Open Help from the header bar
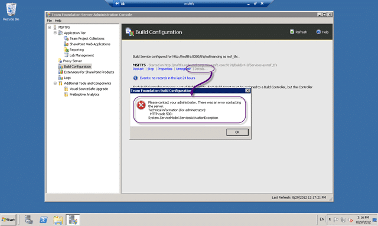Screen dimensions: 378x226 pos(322,32)
